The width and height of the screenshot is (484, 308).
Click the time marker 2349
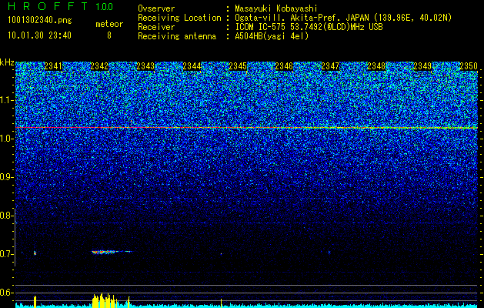coord(422,66)
